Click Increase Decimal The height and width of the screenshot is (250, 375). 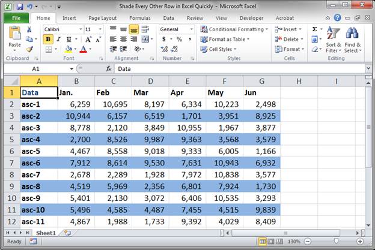pyautogui.click(x=164, y=49)
